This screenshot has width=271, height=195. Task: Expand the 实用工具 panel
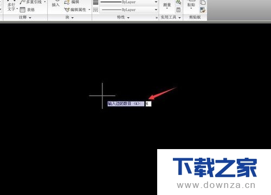click(171, 17)
